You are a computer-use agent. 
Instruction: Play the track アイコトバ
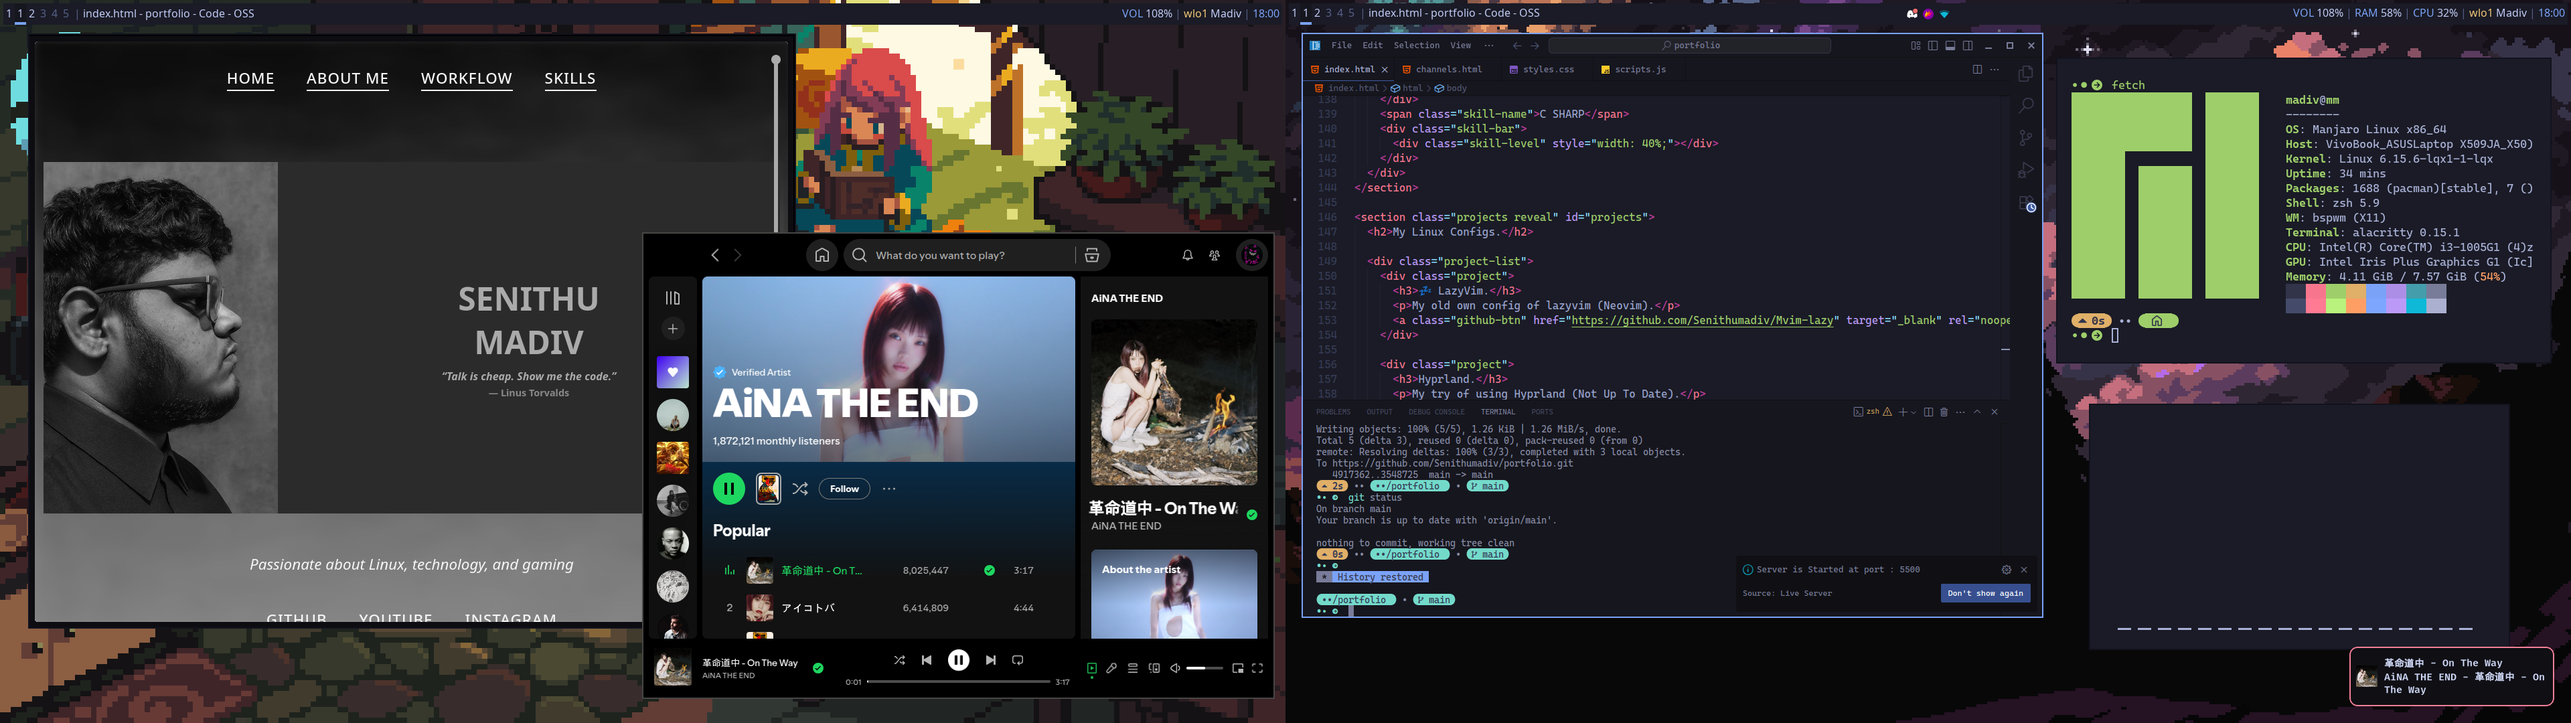tap(807, 608)
